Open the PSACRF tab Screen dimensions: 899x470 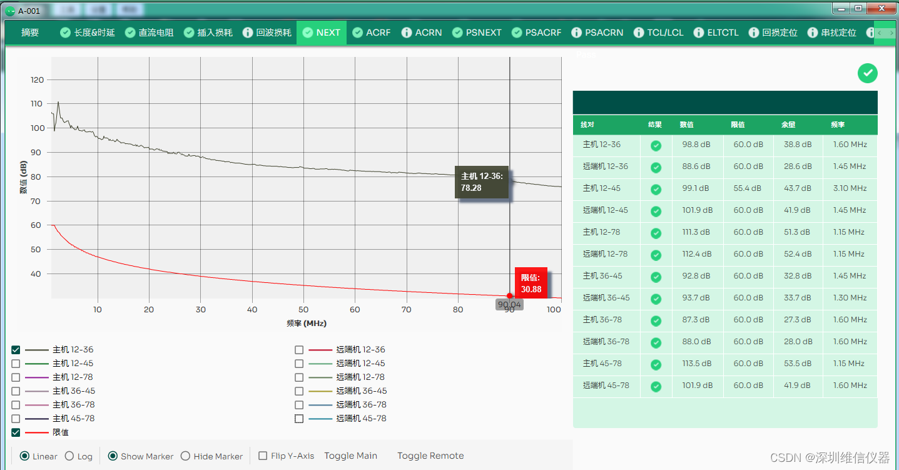coord(536,33)
